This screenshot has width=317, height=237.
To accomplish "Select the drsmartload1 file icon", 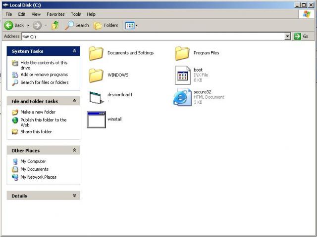I will (97, 97).
